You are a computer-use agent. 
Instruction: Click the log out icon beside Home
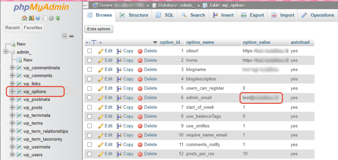click(31, 18)
